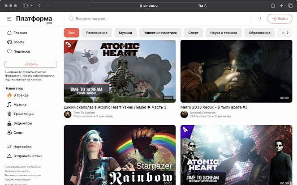The width and height of the screenshot is (297, 185).
Task: Click the search magnifier icon
Action: pos(71,19)
